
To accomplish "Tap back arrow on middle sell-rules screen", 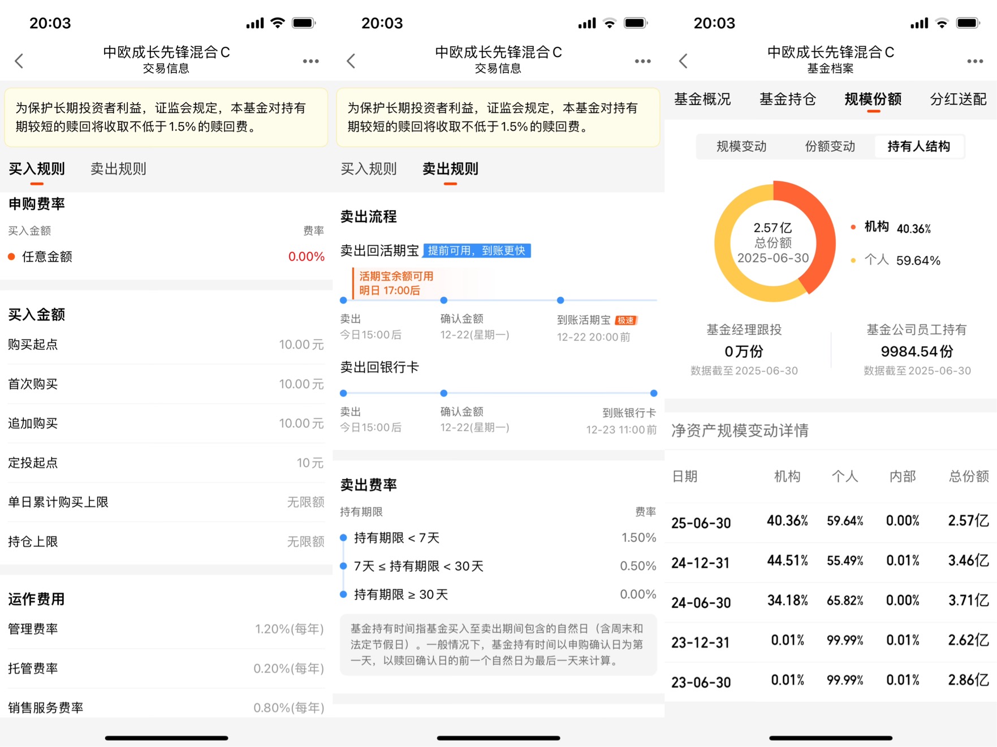I will coord(351,60).
